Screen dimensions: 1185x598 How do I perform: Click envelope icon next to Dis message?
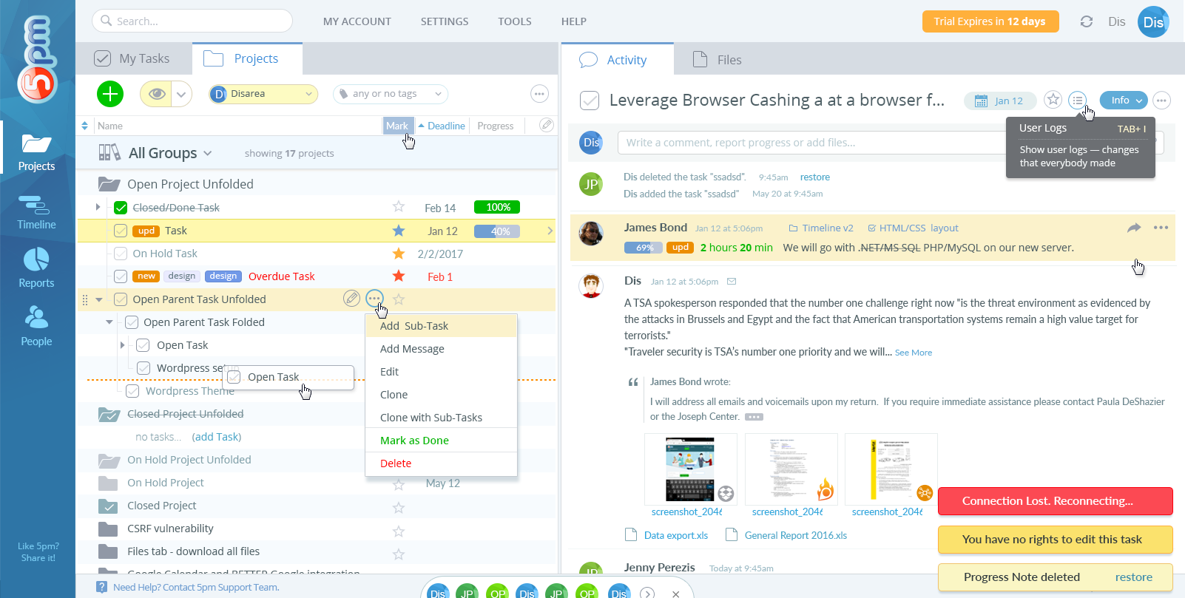(x=732, y=282)
